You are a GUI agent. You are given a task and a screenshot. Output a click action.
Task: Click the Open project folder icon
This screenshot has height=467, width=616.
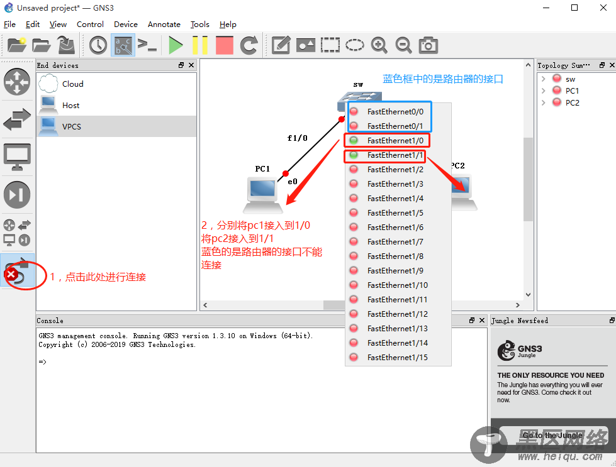(42, 45)
